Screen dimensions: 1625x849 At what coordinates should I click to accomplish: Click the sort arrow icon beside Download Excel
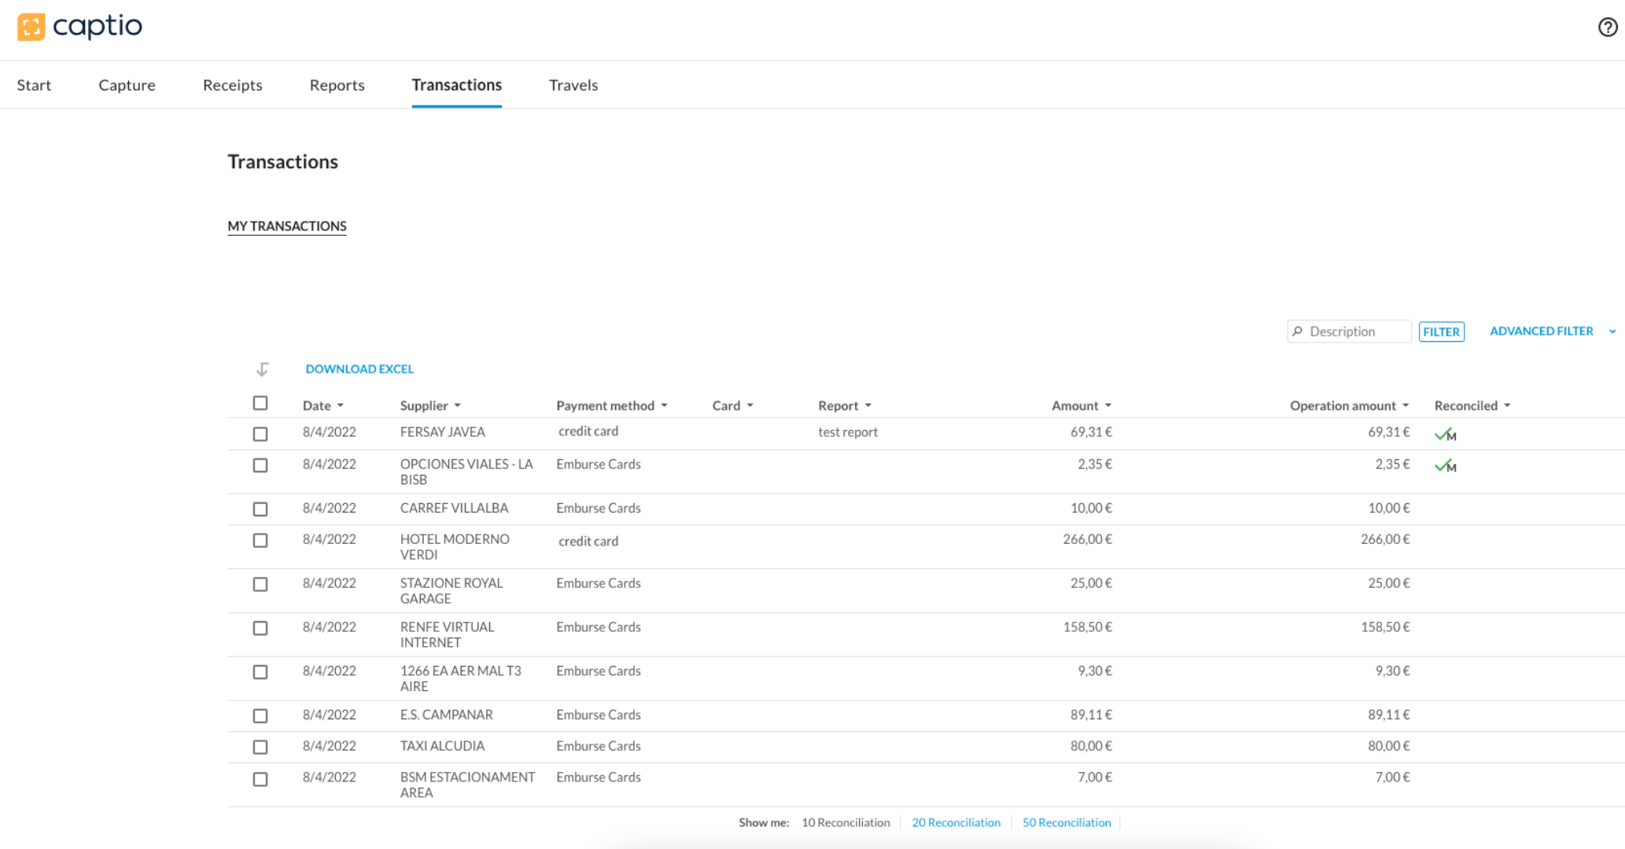(263, 369)
